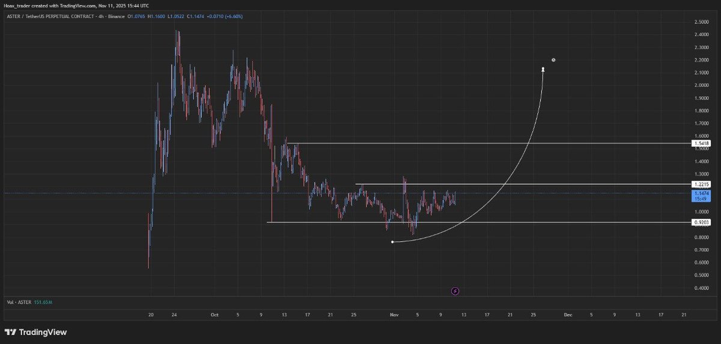Click the 2.2000 price axis label

tap(701, 60)
